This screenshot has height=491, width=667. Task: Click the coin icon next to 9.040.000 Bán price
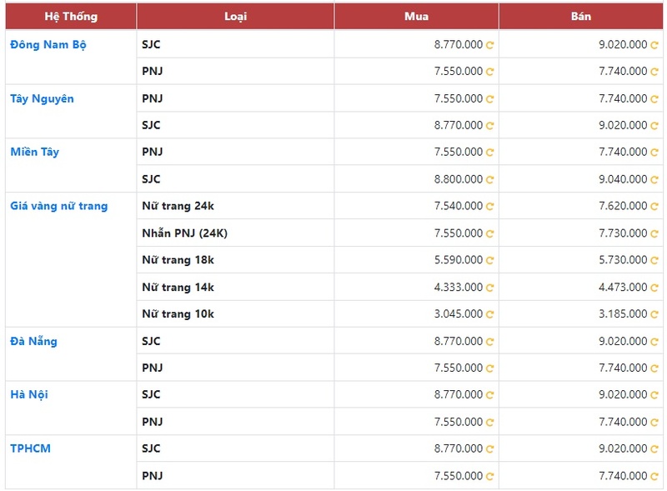point(654,180)
